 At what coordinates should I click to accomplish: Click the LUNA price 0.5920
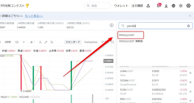click(x=156, y=71)
